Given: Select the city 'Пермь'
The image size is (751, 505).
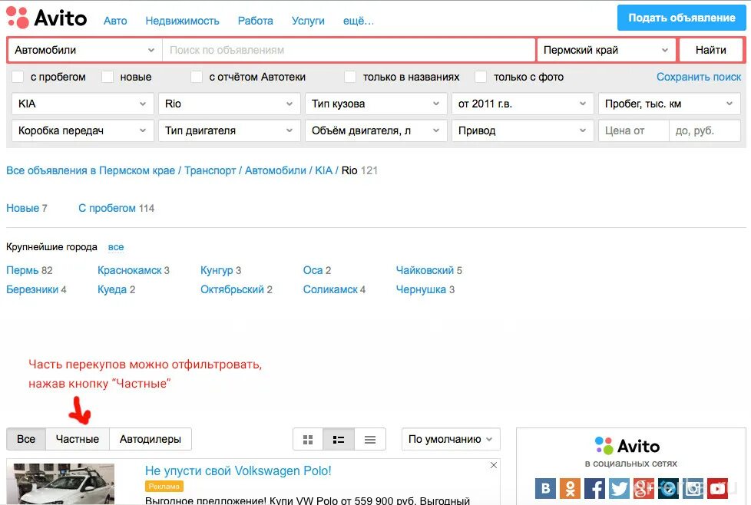Looking at the screenshot, I should (22, 270).
